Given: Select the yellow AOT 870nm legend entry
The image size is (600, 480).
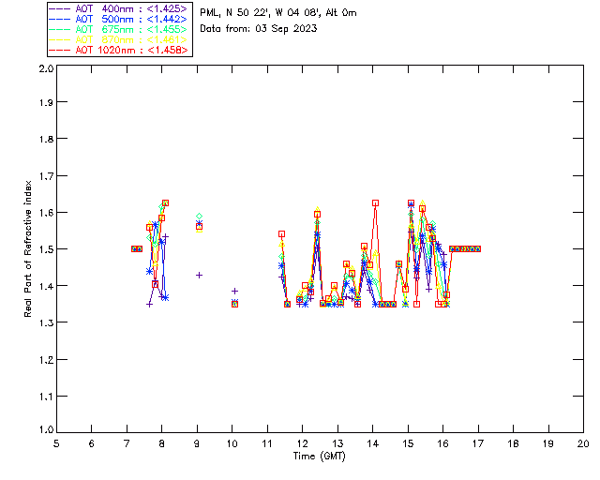Looking at the screenshot, I should [x=119, y=39].
